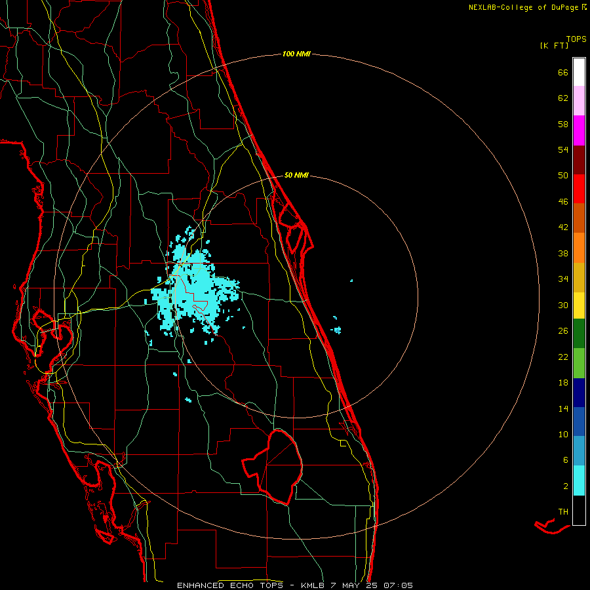
Task: Click the legend value 66
Action: pos(563,72)
